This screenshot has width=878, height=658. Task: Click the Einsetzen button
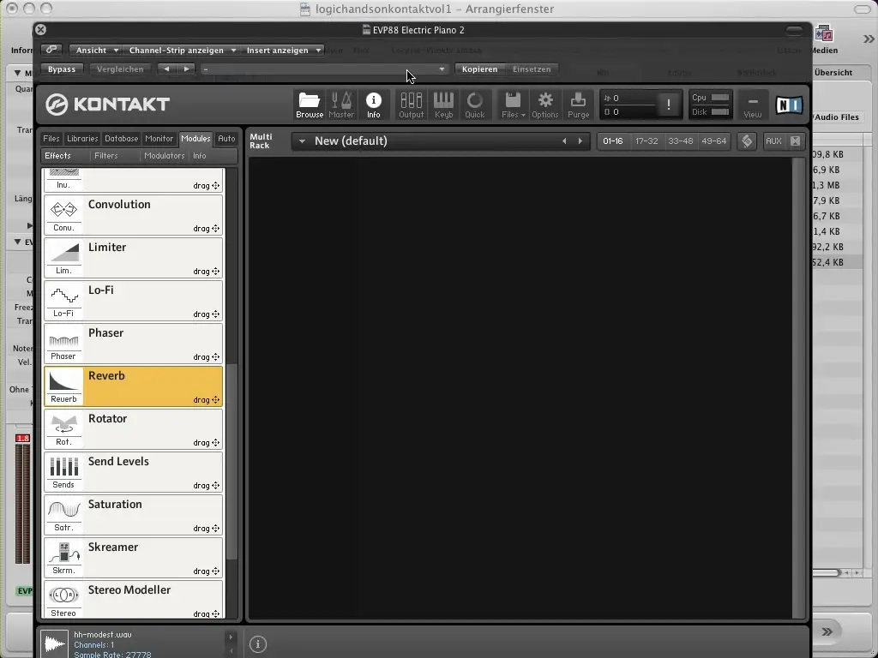coord(532,69)
